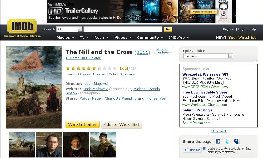Click the Facebook Lubię to! like button
This screenshot has height=158, width=263.
192,150
